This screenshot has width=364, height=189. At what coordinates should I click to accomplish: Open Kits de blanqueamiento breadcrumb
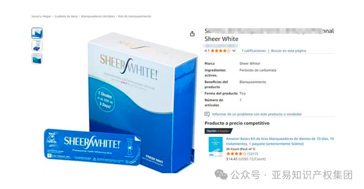point(135,16)
